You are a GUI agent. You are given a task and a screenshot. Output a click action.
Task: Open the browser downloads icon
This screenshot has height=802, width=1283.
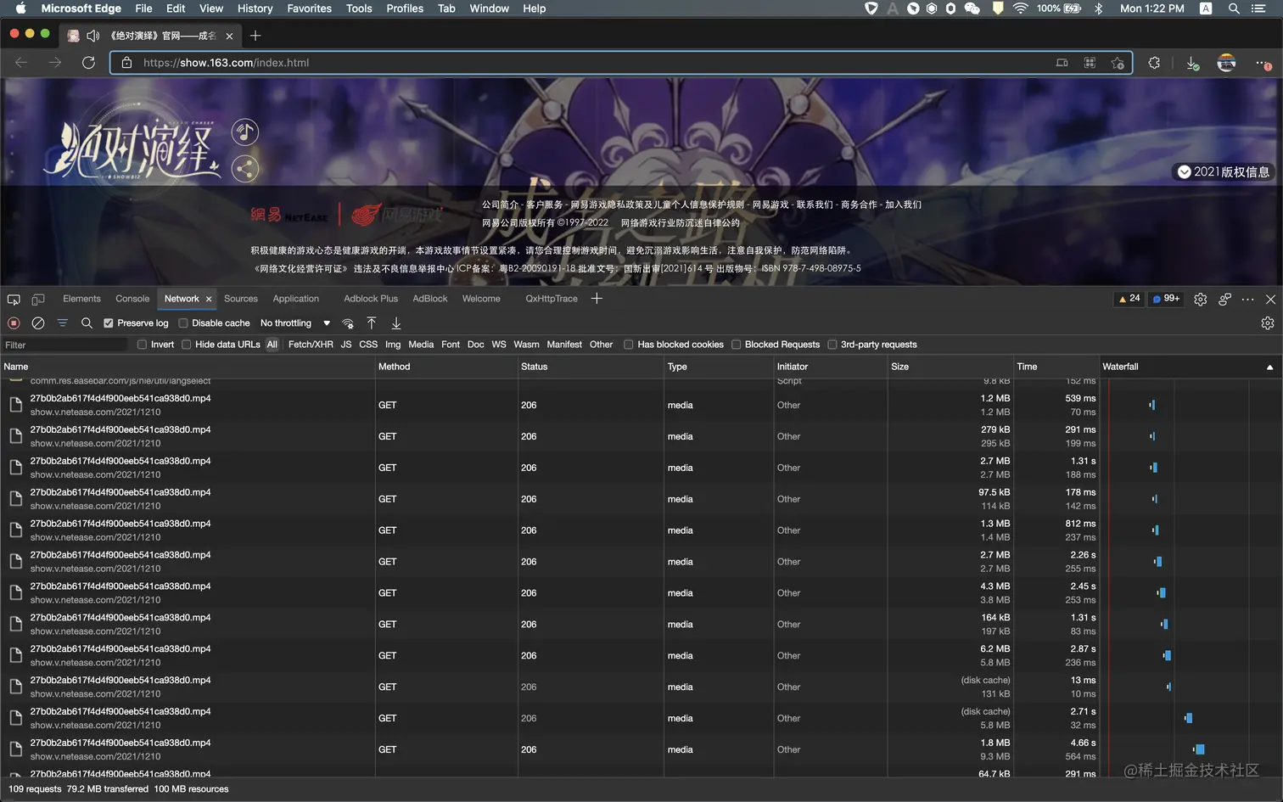[1192, 63]
